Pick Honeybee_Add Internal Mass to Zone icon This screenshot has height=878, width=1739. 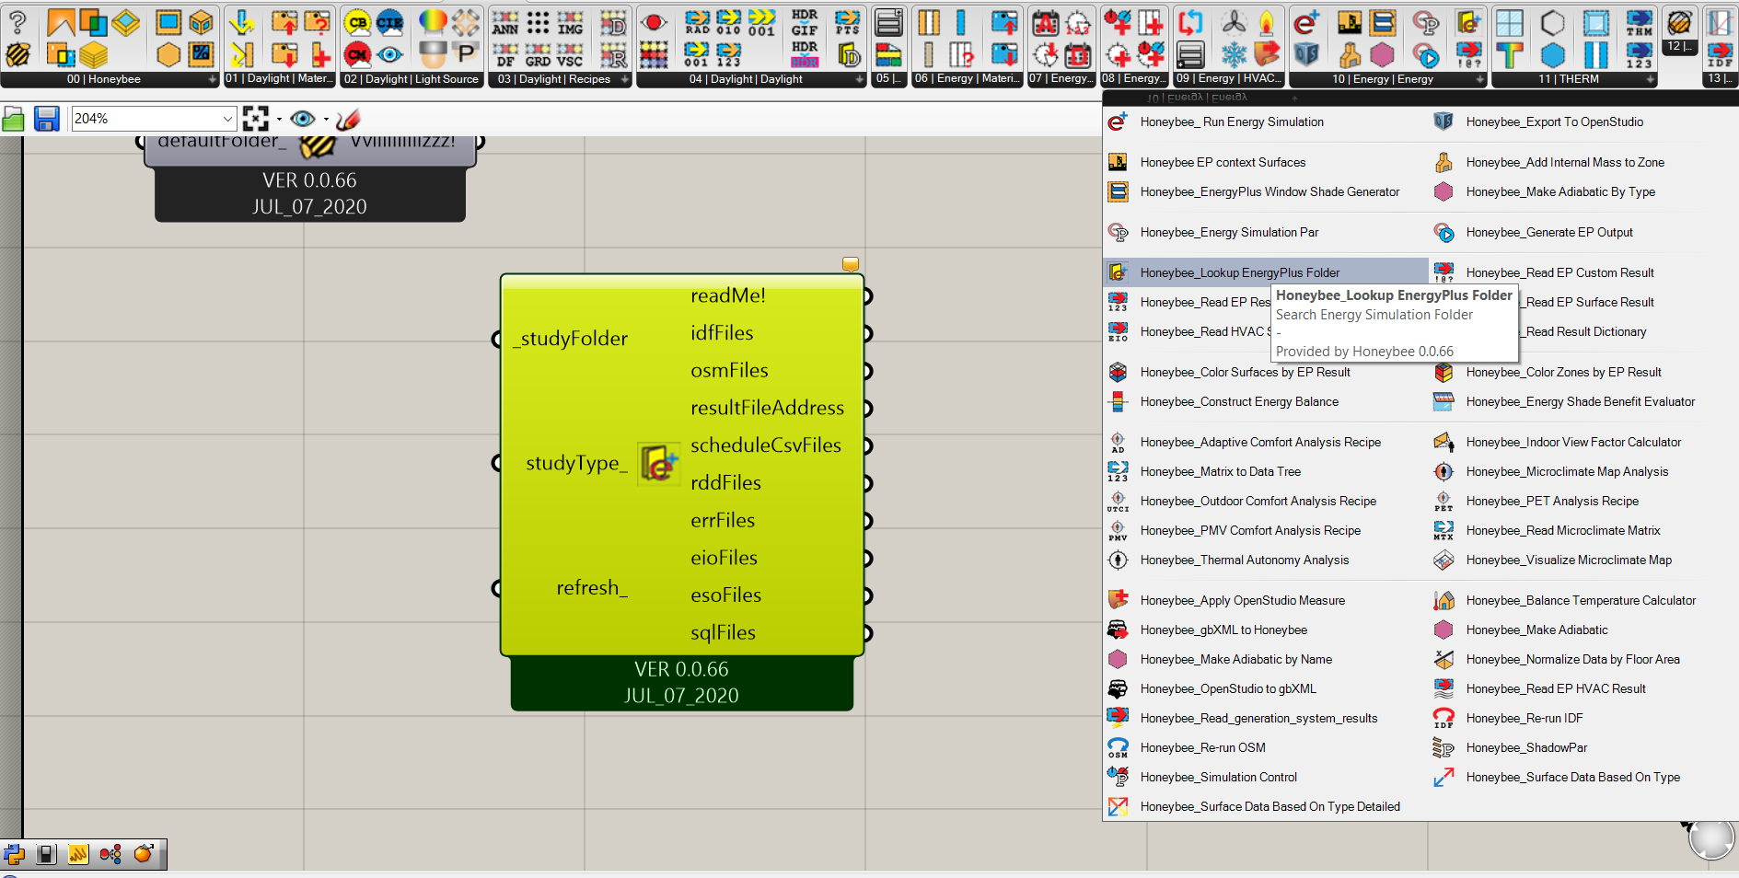pos(1443,162)
